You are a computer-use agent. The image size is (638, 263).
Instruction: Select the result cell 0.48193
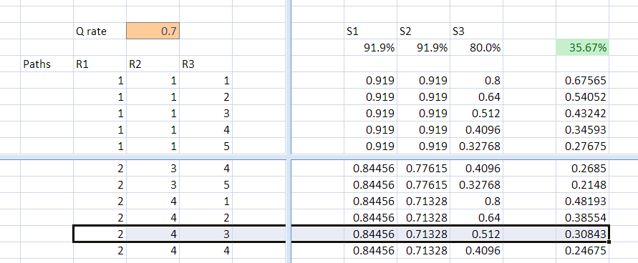pos(582,202)
